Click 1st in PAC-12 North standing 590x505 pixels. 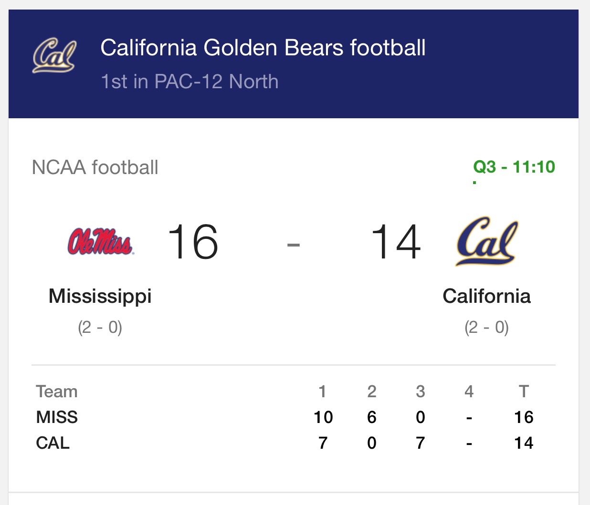189,82
